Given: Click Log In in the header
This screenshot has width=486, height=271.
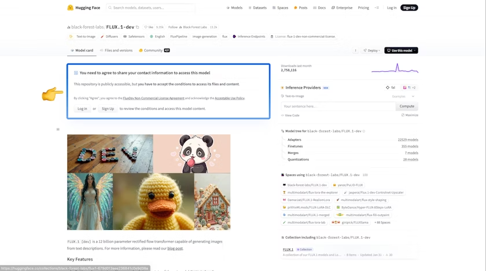Looking at the screenshot, I should click(392, 8).
